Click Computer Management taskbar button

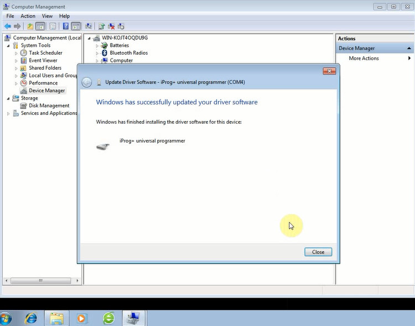tap(134, 318)
